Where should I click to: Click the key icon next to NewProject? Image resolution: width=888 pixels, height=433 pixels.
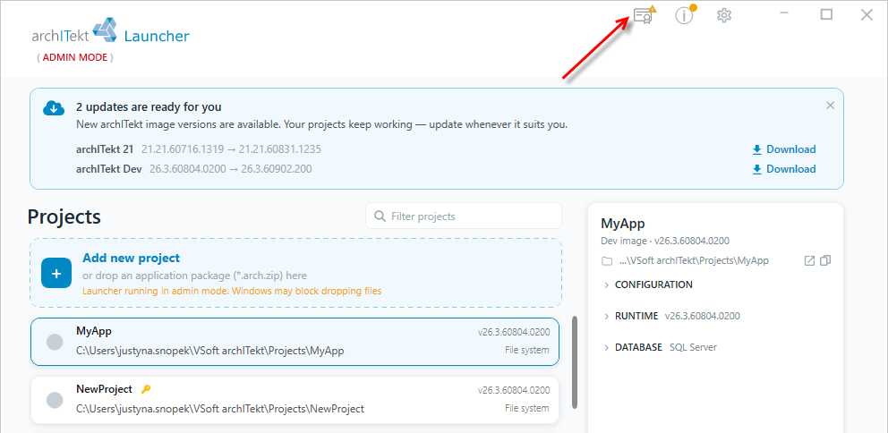(146, 389)
